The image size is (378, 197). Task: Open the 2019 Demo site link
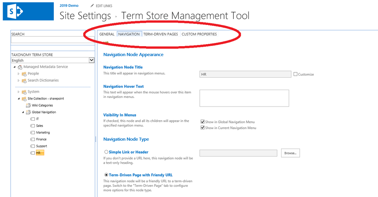[69, 6]
